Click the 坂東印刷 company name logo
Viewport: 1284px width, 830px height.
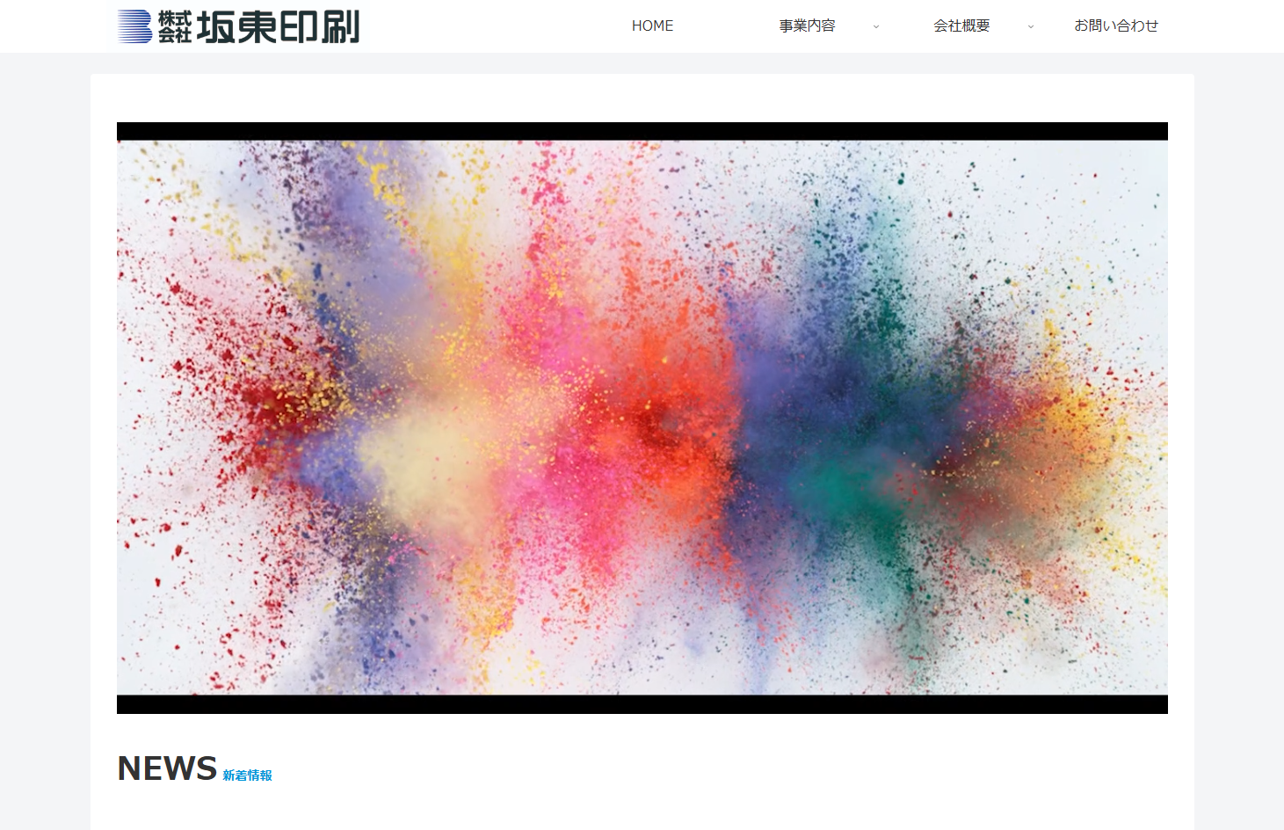tap(278, 27)
